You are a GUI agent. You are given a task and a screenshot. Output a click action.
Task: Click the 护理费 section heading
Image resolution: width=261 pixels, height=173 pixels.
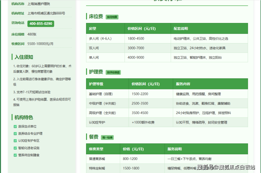96,72
